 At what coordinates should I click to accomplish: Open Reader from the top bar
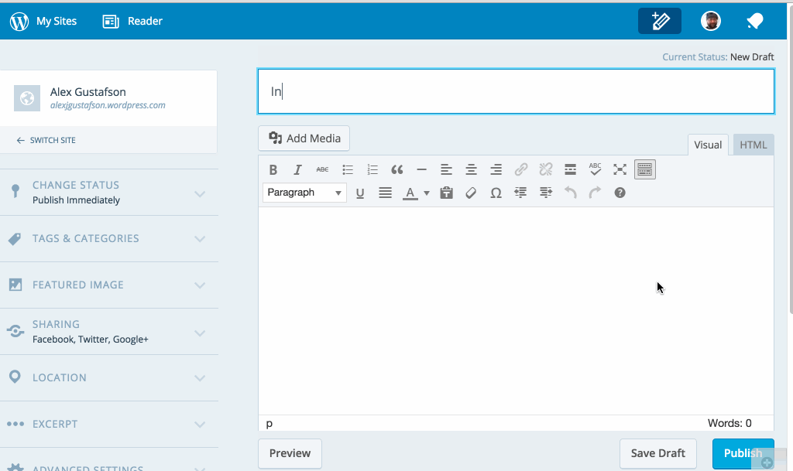click(x=133, y=21)
